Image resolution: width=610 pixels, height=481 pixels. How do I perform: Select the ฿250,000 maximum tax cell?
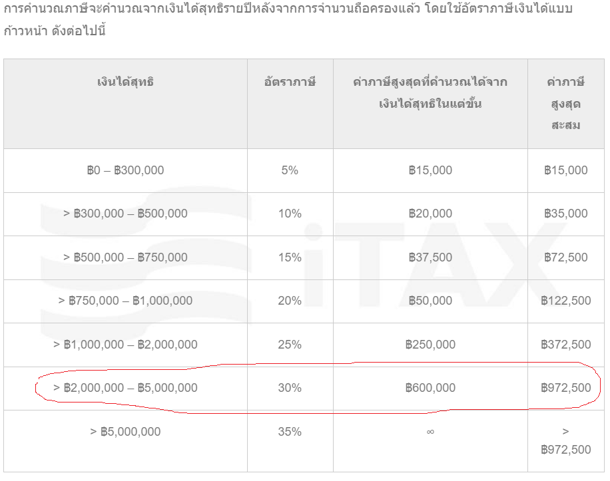pos(430,345)
